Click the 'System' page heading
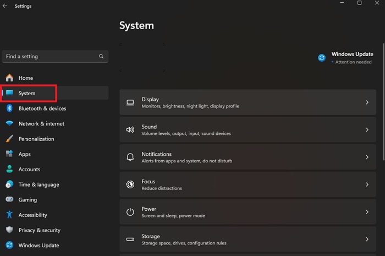Screen dimensions: 385x256 [x=136, y=25]
